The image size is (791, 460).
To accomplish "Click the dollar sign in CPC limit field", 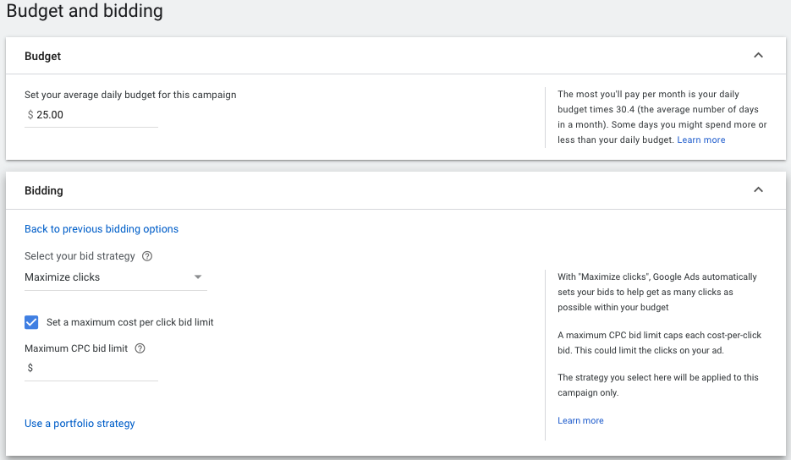I will [30, 368].
